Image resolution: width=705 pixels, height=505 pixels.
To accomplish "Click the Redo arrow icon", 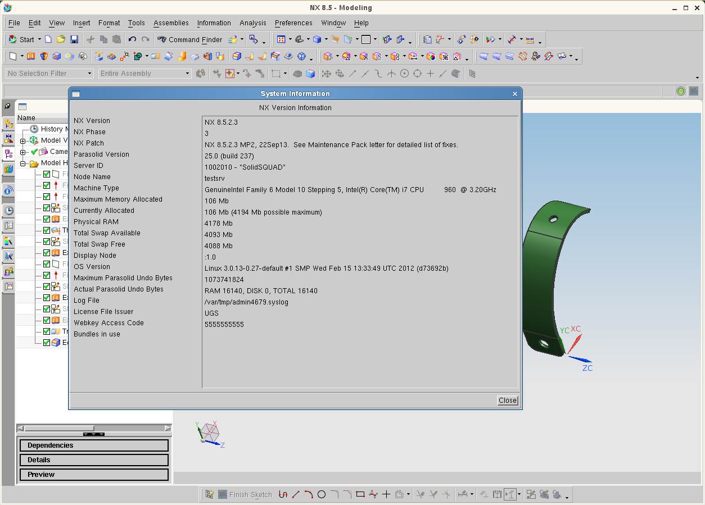I will click(146, 39).
